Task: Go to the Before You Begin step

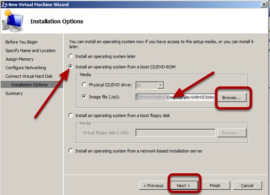Action: (21, 42)
